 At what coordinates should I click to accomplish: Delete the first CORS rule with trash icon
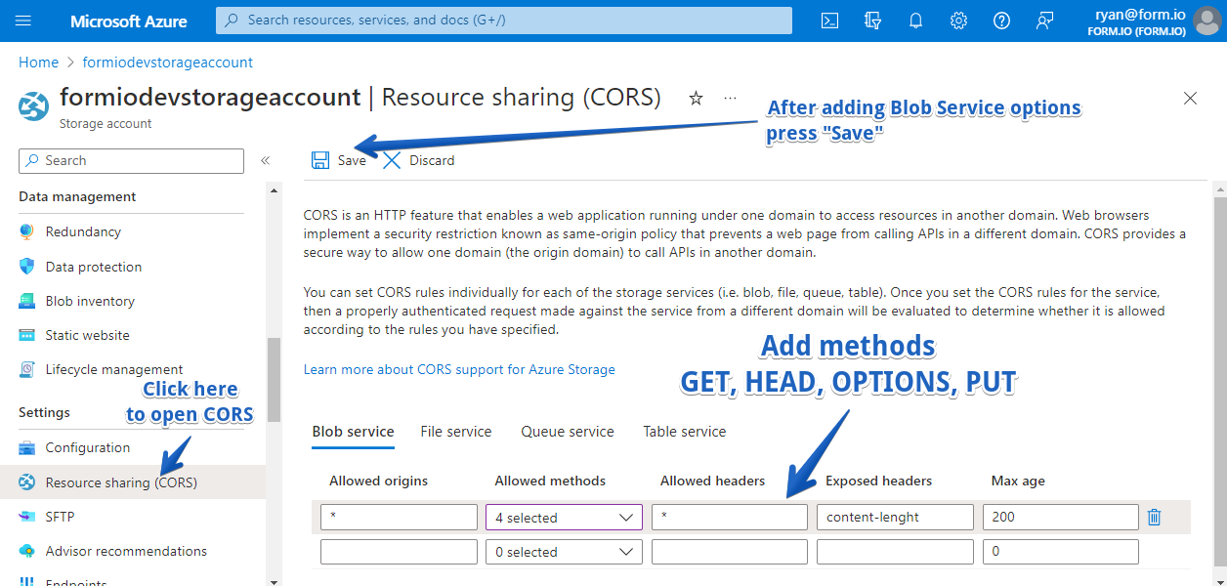(1154, 517)
